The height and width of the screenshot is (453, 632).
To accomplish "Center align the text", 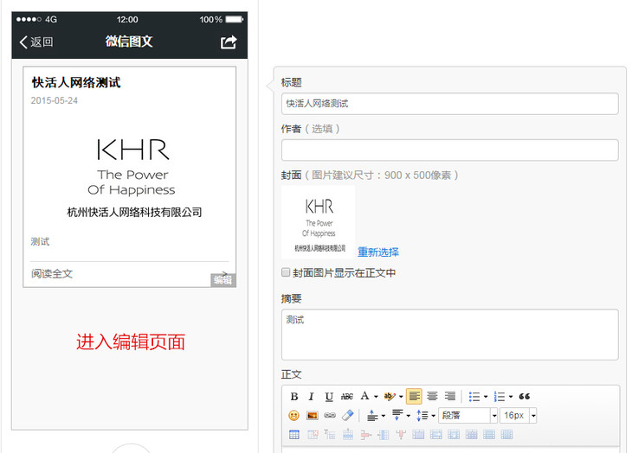I will [432, 397].
